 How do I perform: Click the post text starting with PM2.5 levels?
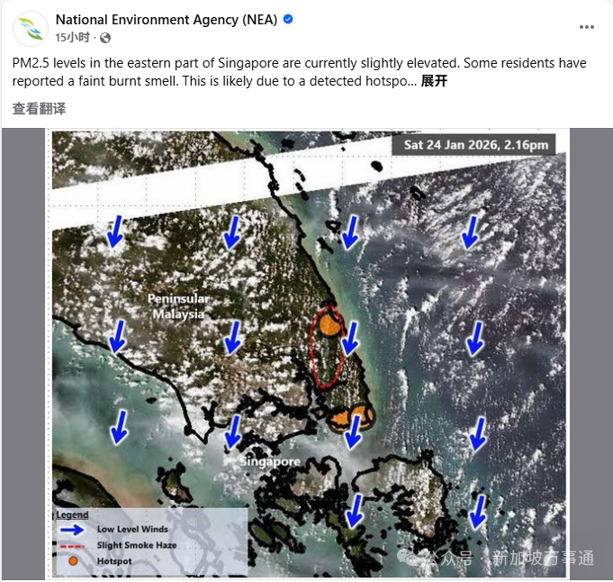click(x=300, y=72)
